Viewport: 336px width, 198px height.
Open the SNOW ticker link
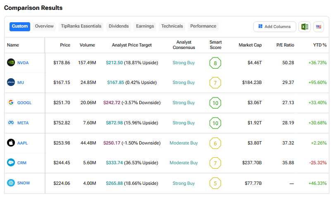click(24, 183)
